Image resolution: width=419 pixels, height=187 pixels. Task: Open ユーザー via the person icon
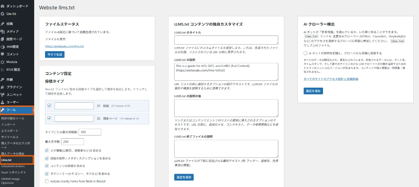(3, 102)
